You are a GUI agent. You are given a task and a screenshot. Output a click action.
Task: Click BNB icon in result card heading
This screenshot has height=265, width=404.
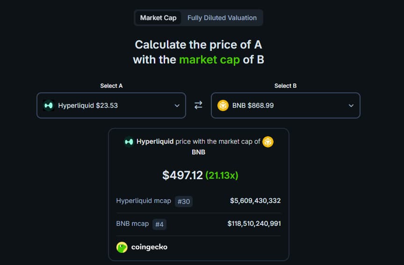[x=268, y=141]
